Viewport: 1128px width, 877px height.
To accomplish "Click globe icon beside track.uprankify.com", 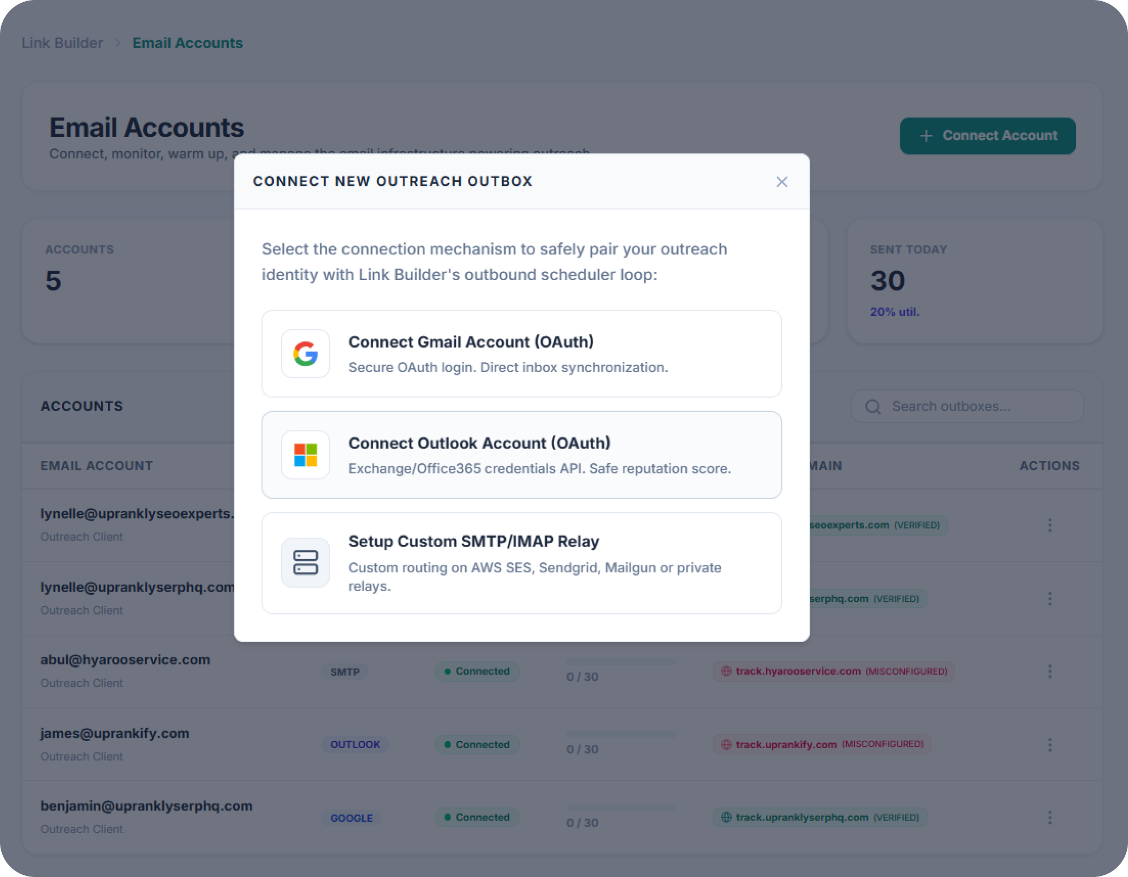I will point(726,744).
